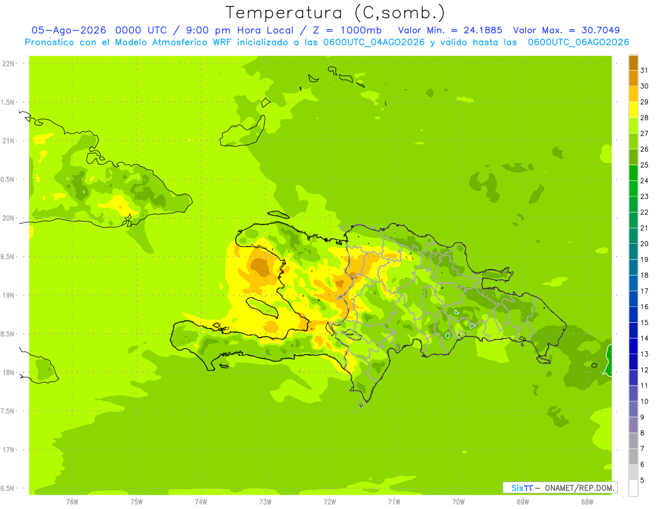This screenshot has height=509, width=659.
Task: Click the lime legend swatch between 27 and 28
Action: coord(633,125)
